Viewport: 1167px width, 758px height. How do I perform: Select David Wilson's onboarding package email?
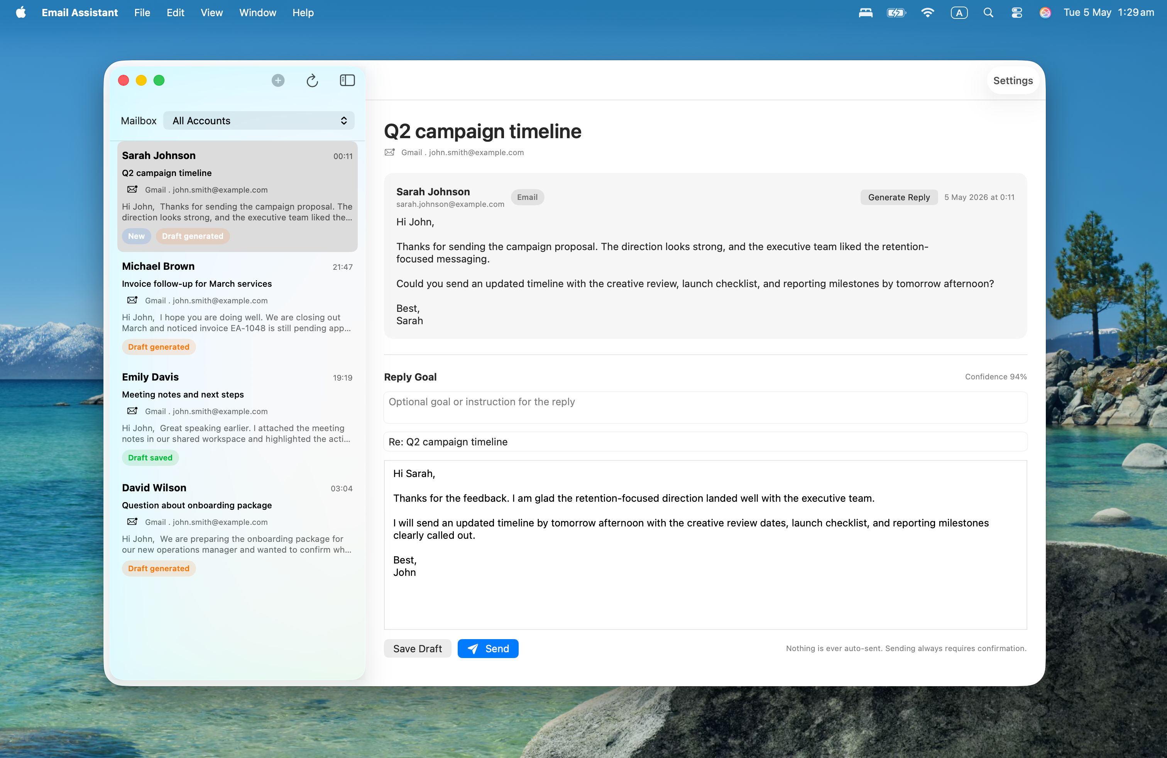237,528
